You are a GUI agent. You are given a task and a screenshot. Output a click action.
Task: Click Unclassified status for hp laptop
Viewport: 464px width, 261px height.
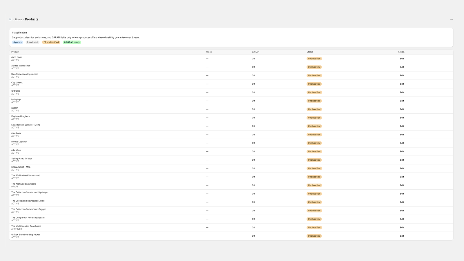click(x=314, y=101)
